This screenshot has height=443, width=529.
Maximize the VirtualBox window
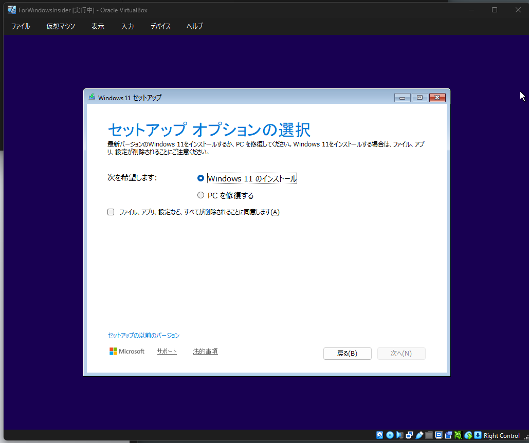pyautogui.click(x=495, y=10)
